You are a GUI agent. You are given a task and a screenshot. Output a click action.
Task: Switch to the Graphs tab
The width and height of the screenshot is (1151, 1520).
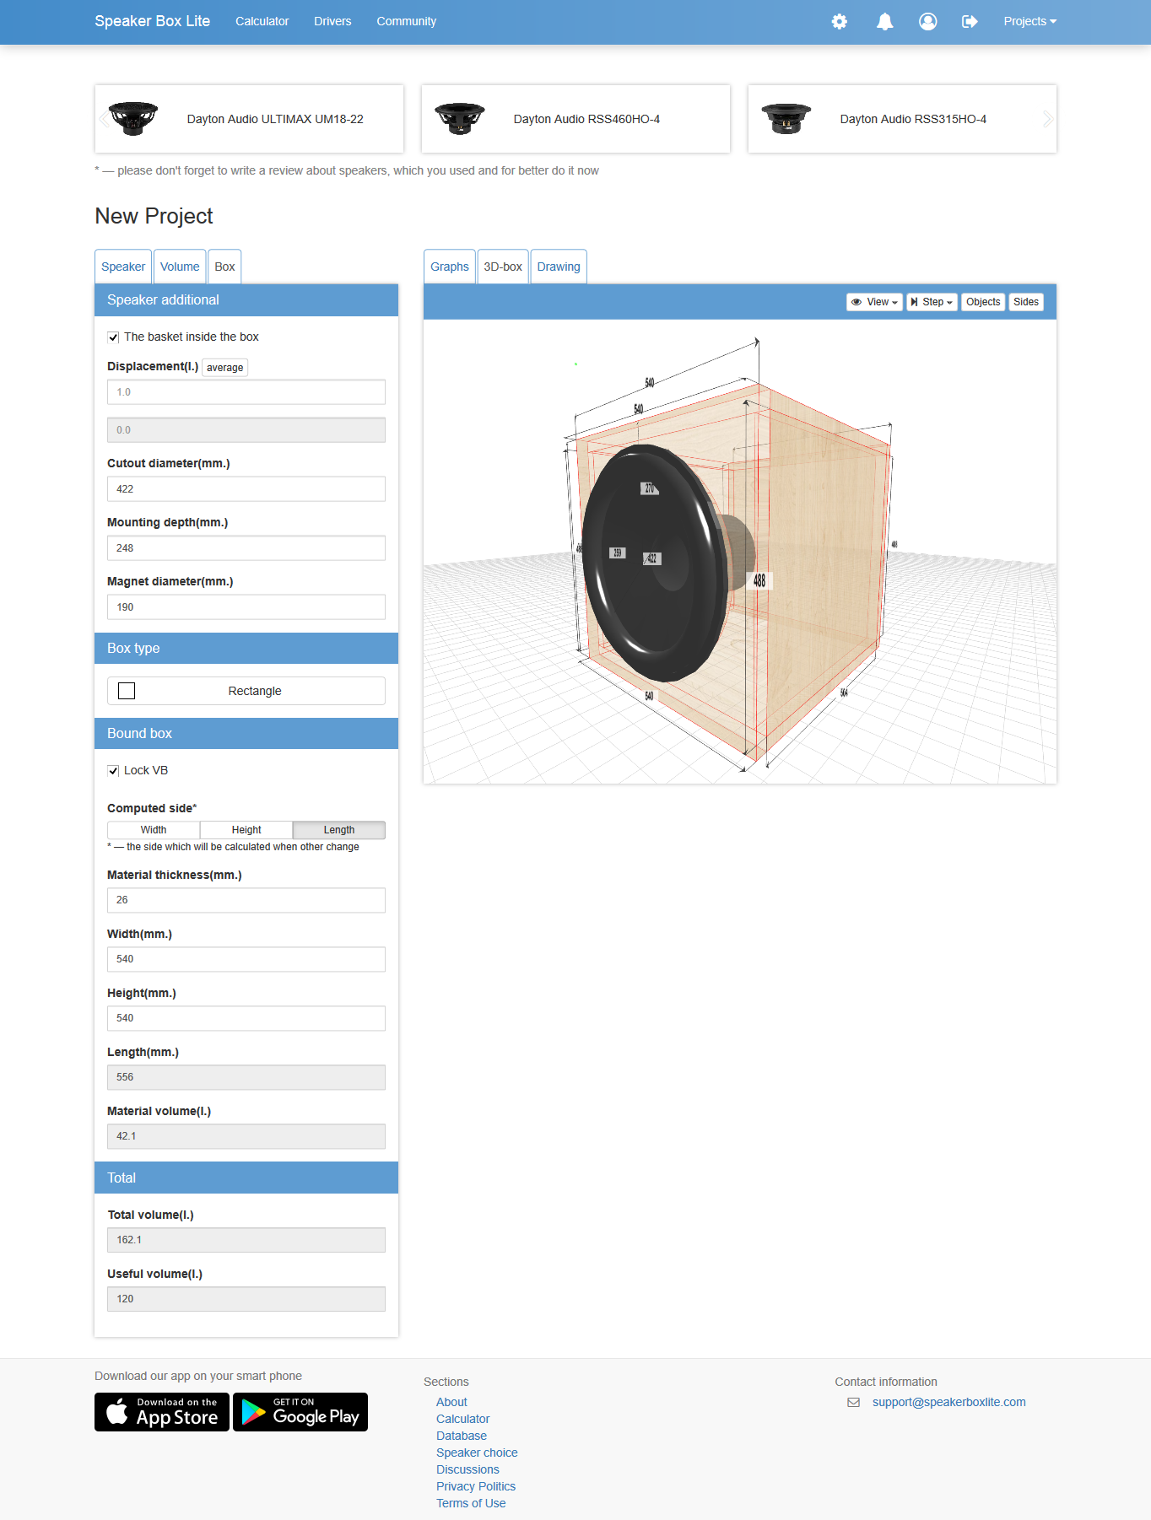tap(450, 267)
